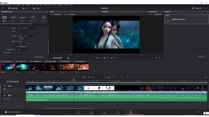Toggle the Frame reordering checkbox
This screenshot has height=117, width=209.
(17, 47)
